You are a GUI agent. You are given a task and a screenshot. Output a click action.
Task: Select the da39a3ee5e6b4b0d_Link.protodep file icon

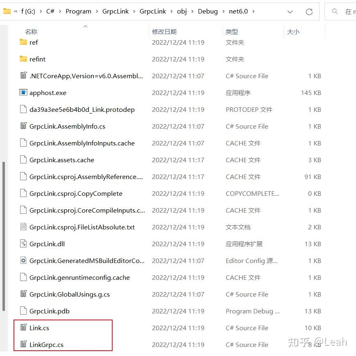23,109
